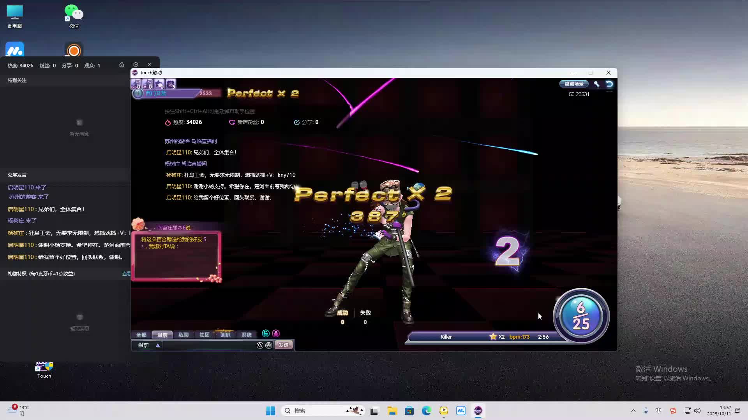Image resolution: width=748 pixels, height=420 pixels.
Task: Open the emoji smiley picker in chat
Action: tap(268, 345)
